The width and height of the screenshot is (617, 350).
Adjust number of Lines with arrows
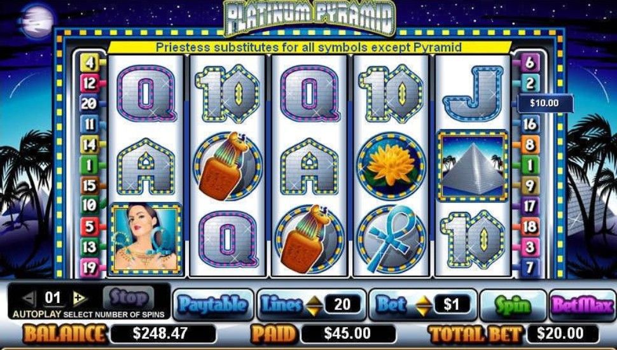coord(314,305)
